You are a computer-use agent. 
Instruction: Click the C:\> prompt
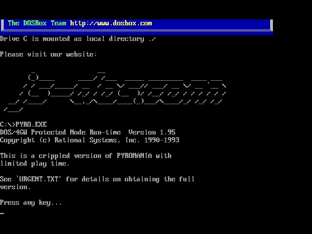point(7,124)
